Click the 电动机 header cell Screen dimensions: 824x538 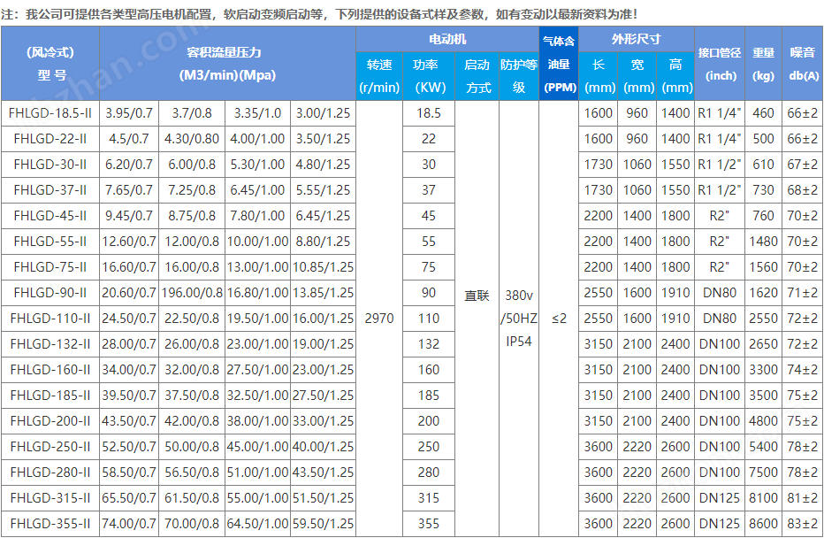[446, 39]
